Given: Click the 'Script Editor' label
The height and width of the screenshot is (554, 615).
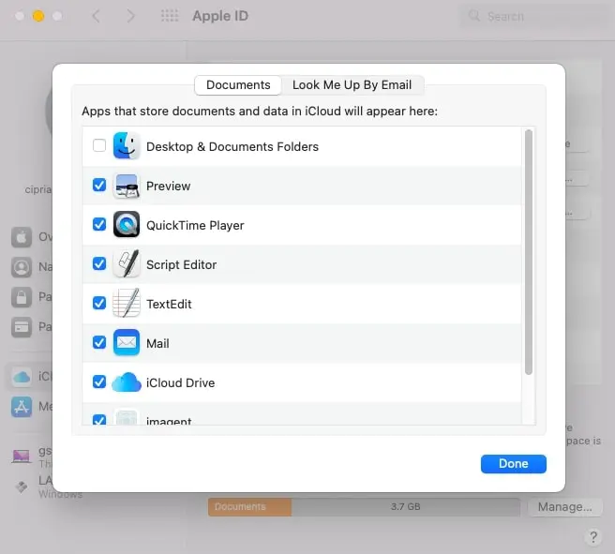Looking at the screenshot, I should pyautogui.click(x=181, y=264).
